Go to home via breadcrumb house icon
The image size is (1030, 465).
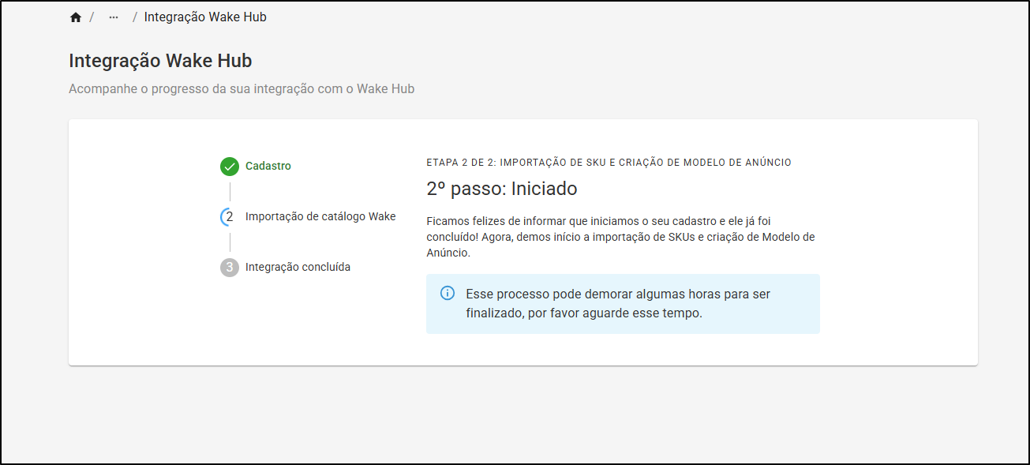coord(76,17)
